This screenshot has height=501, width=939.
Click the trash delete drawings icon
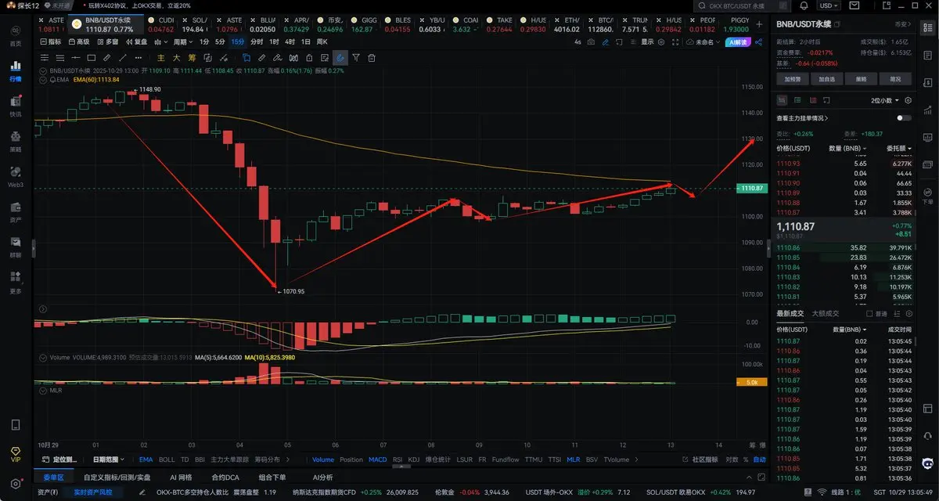(371, 58)
